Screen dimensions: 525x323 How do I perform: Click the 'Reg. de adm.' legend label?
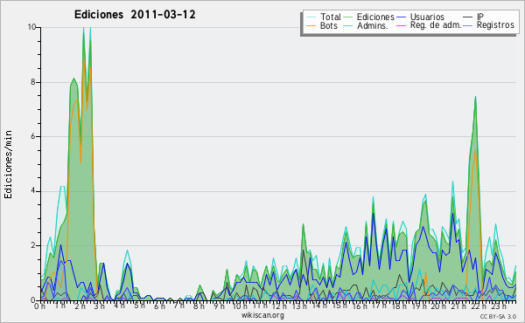tap(436, 25)
